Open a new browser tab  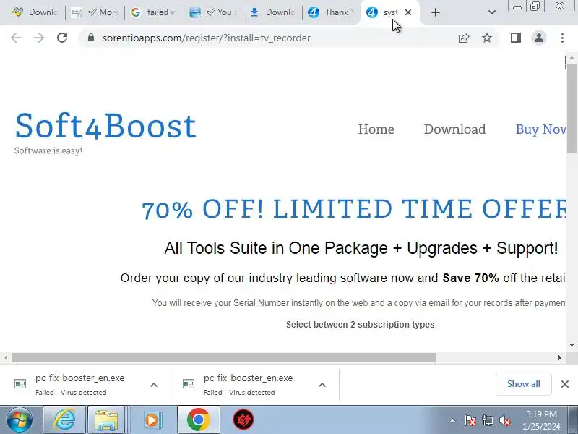coord(436,12)
